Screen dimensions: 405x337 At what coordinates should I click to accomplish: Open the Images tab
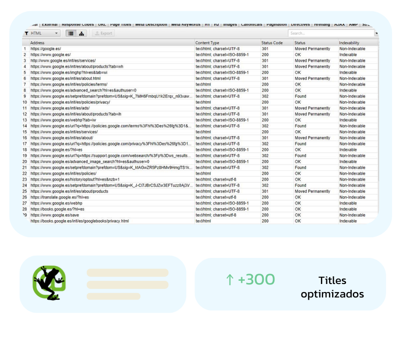pyautogui.click(x=230, y=25)
